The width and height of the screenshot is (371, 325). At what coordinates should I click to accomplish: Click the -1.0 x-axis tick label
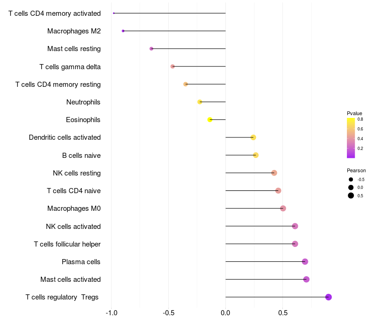coord(111,313)
